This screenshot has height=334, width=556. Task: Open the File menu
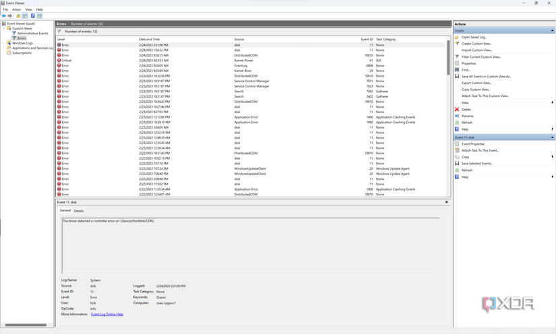click(5, 9)
